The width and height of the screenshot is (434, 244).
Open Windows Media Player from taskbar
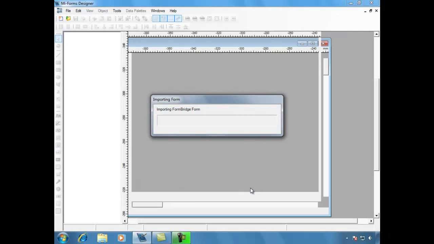tap(121, 238)
